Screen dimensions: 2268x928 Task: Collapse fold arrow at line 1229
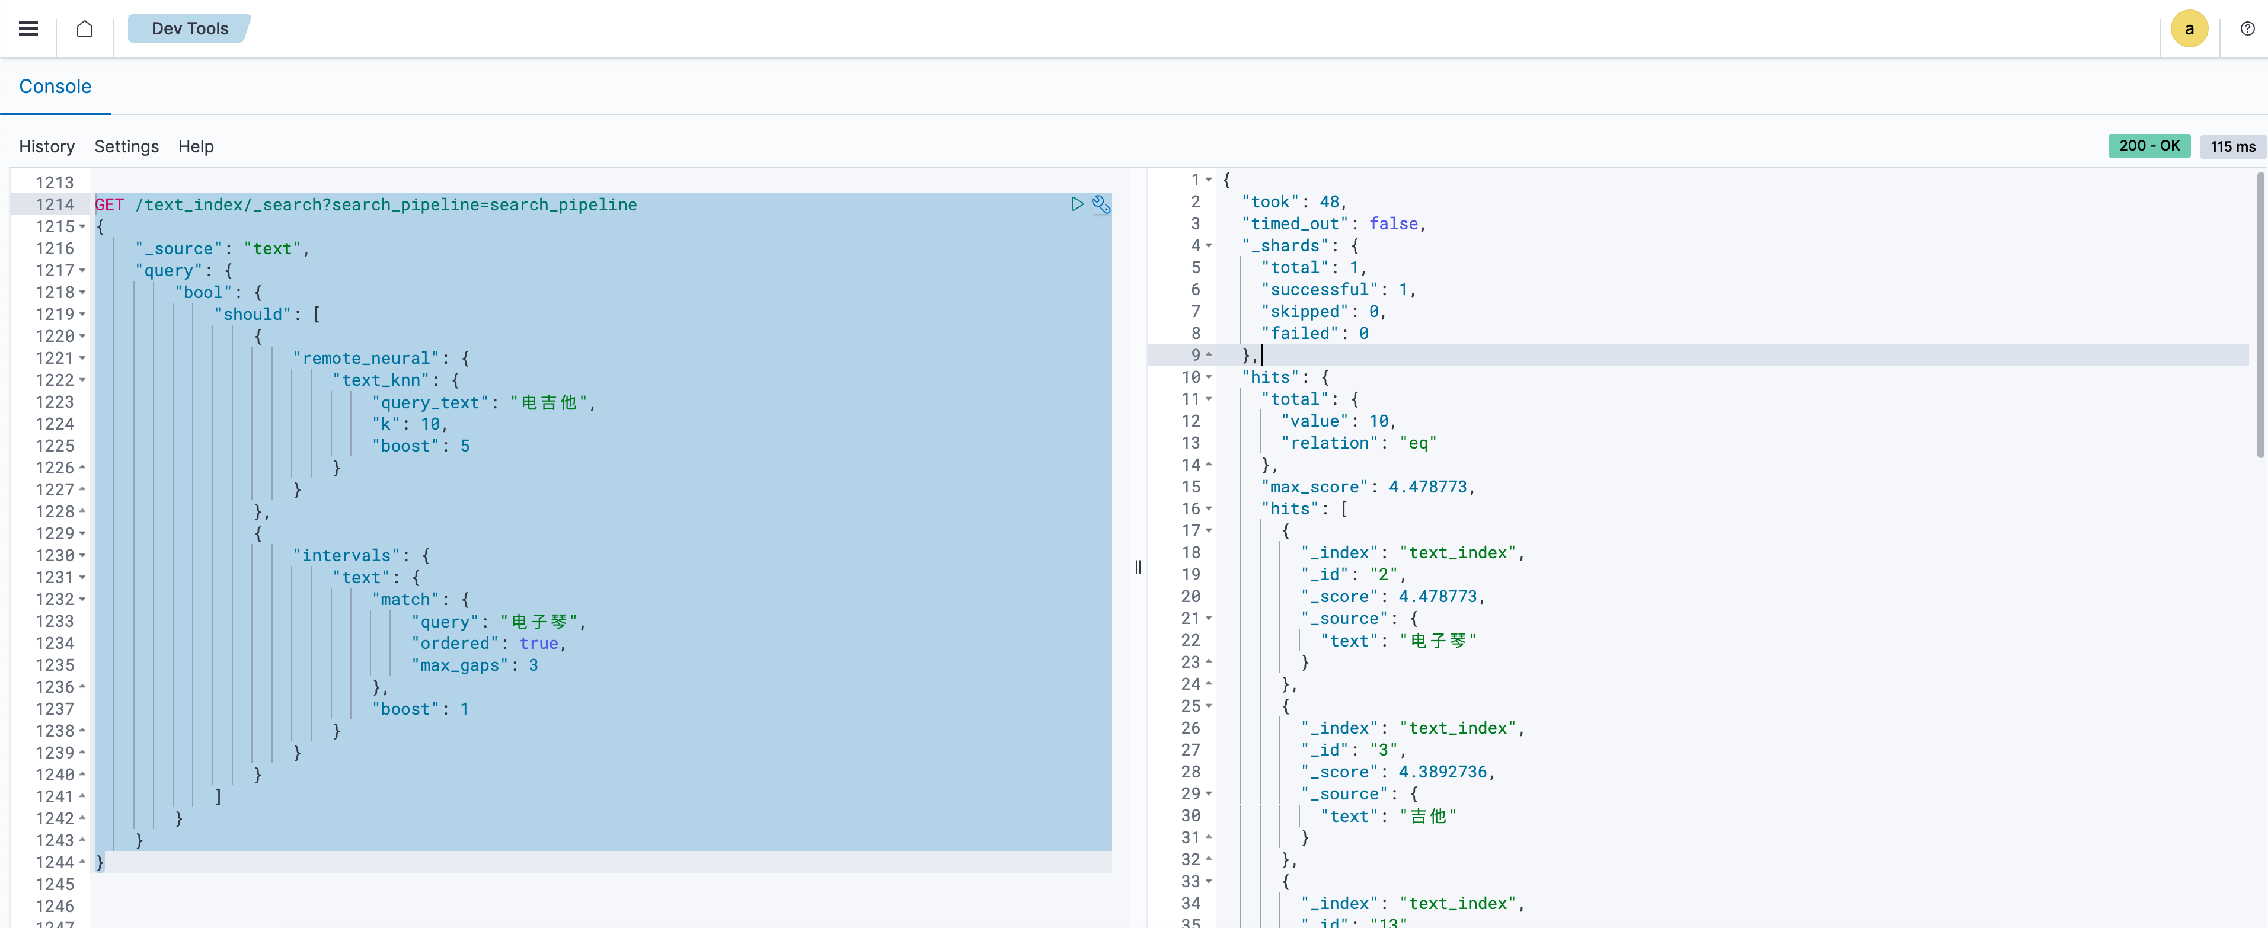point(83,533)
